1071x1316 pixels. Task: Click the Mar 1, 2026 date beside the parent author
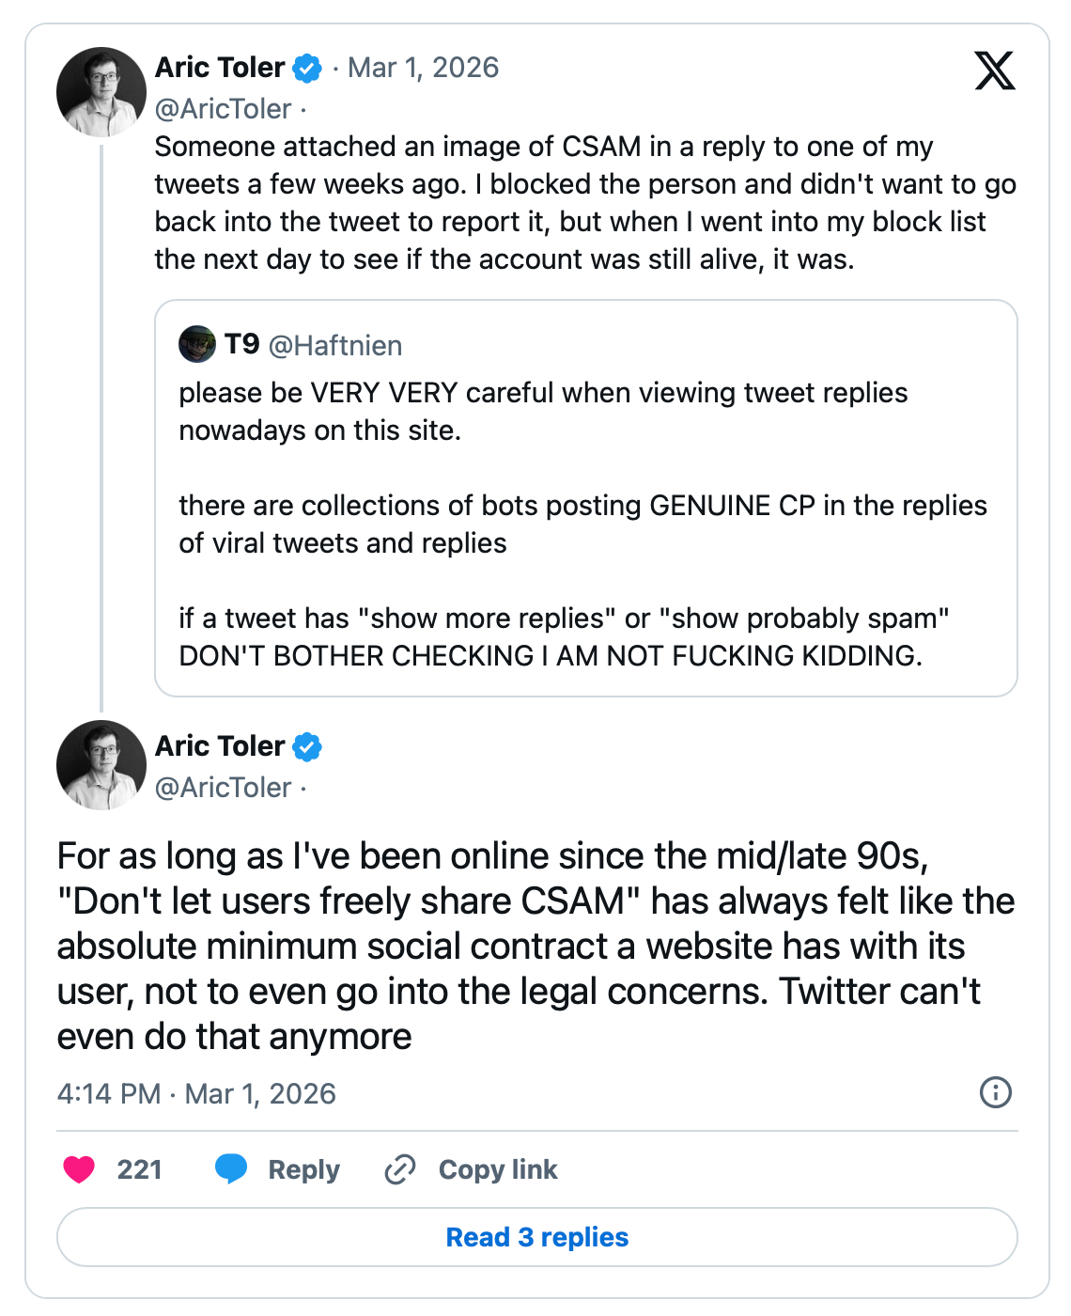coord(423,68)
